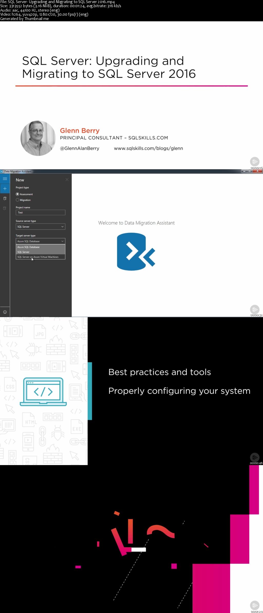Click the Glenn Berry name heading
Screen dimensions: 263x613
click(x=80, y=131)
